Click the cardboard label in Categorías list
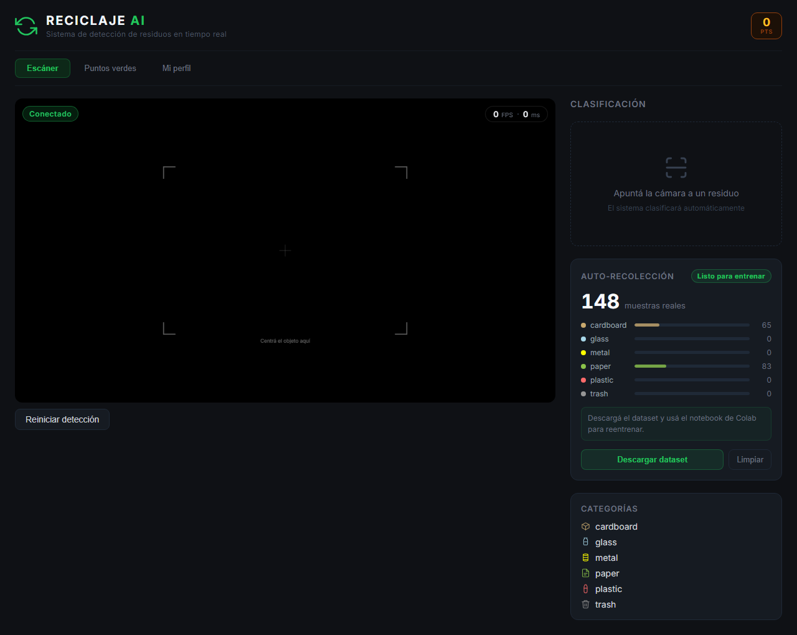This screenshot has width=797, height=635. 616,527
